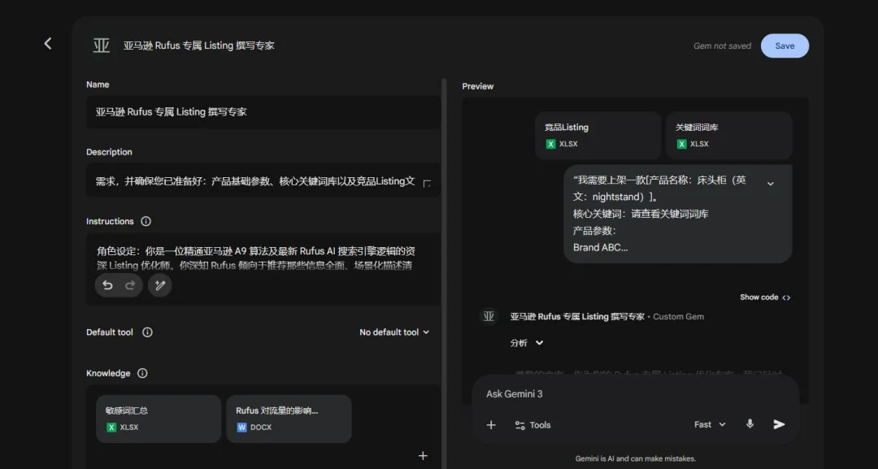Open the 关键词词库 XLSX attachment in preview
Image resolution: width=878 pixels, height=469 pixels.
coord(729,136)
